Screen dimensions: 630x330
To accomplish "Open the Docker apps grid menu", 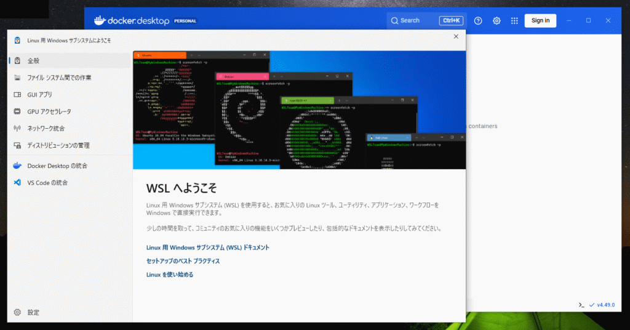I will point(514,20).
